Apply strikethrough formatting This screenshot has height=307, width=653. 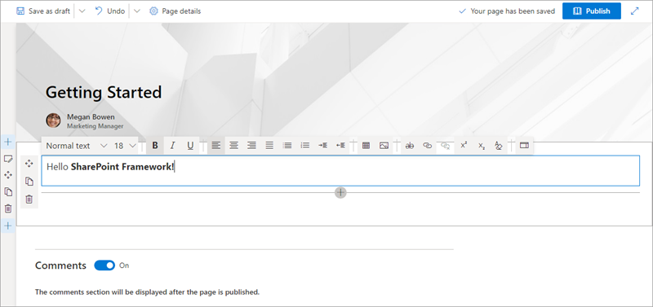click(x=410, y=146)
